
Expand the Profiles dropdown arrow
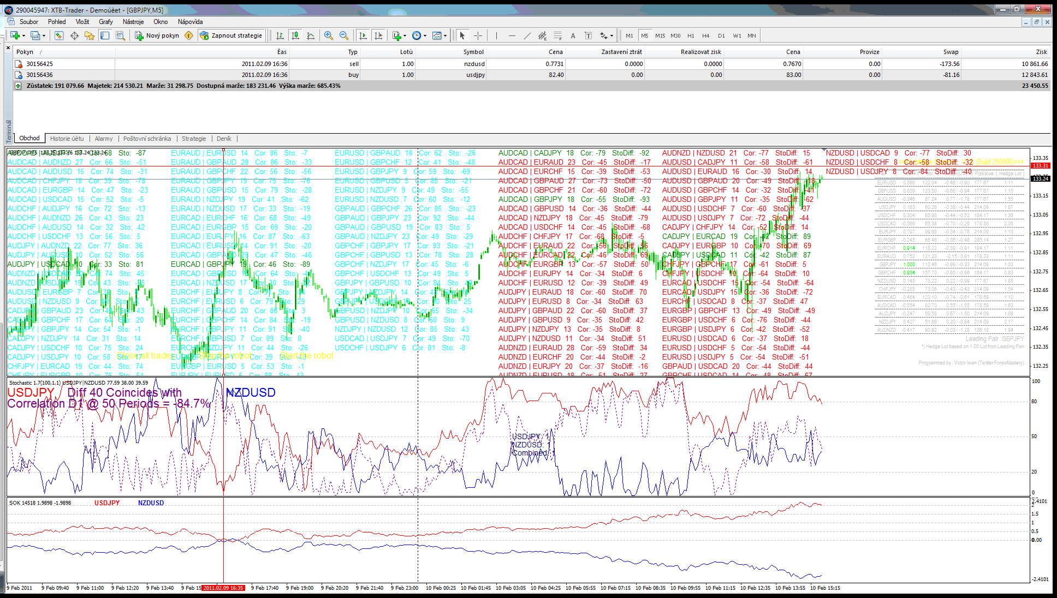44,36
